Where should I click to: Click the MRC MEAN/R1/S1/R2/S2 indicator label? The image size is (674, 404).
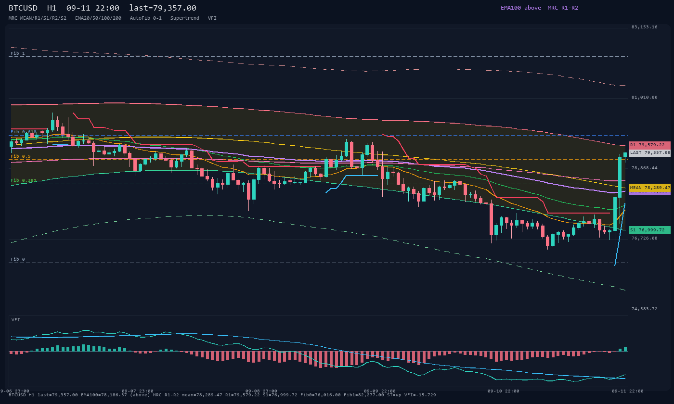coord(38,18)
